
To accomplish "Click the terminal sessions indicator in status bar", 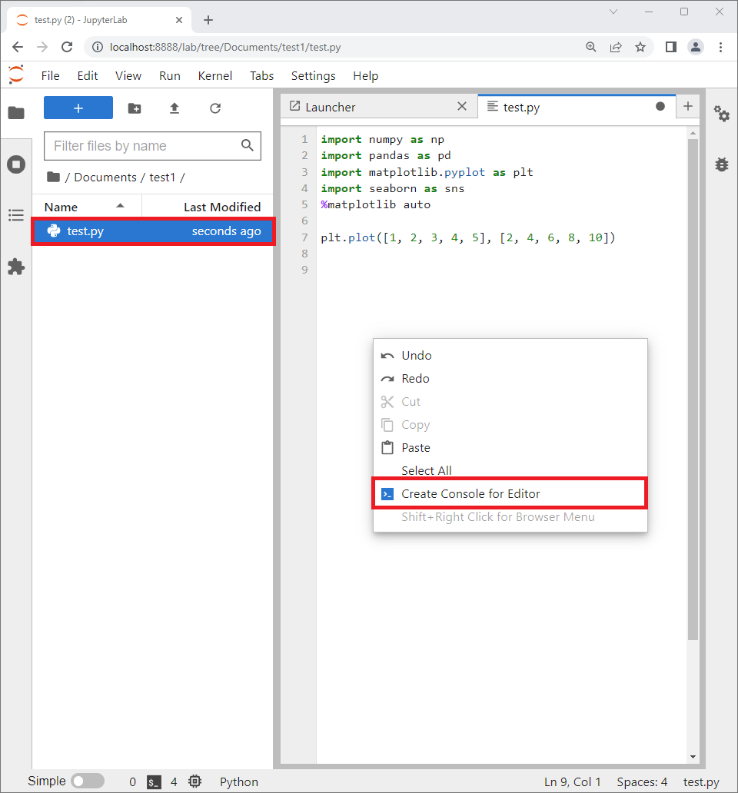I will point(154,781).
